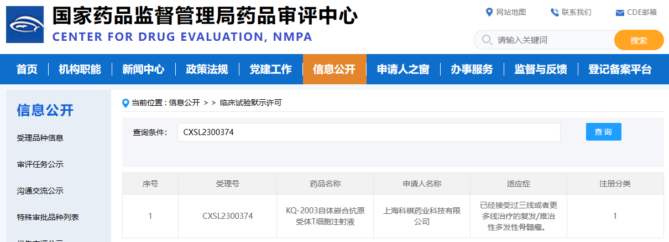The height and width of the screenshot is (242, 669).
Task: Click the contact us phone icon
Action: [554, 12]
